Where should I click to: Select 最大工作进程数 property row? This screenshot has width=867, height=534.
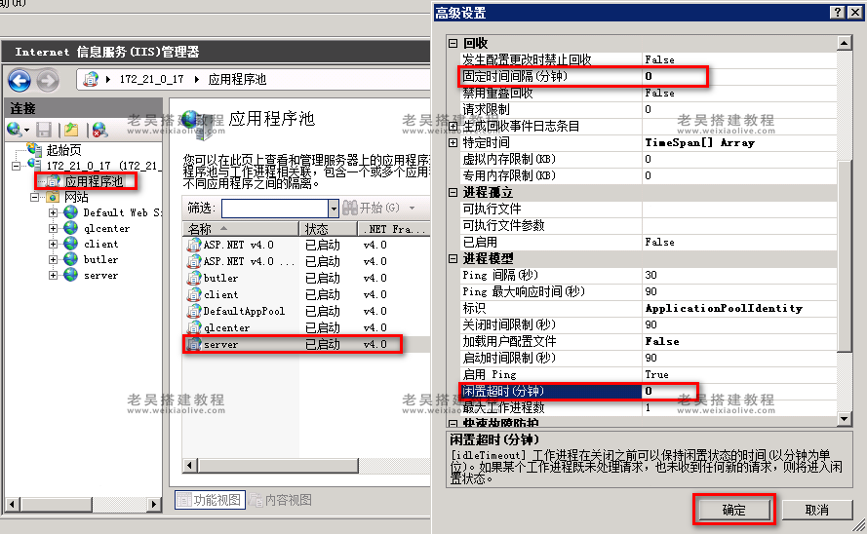point(648,407)
